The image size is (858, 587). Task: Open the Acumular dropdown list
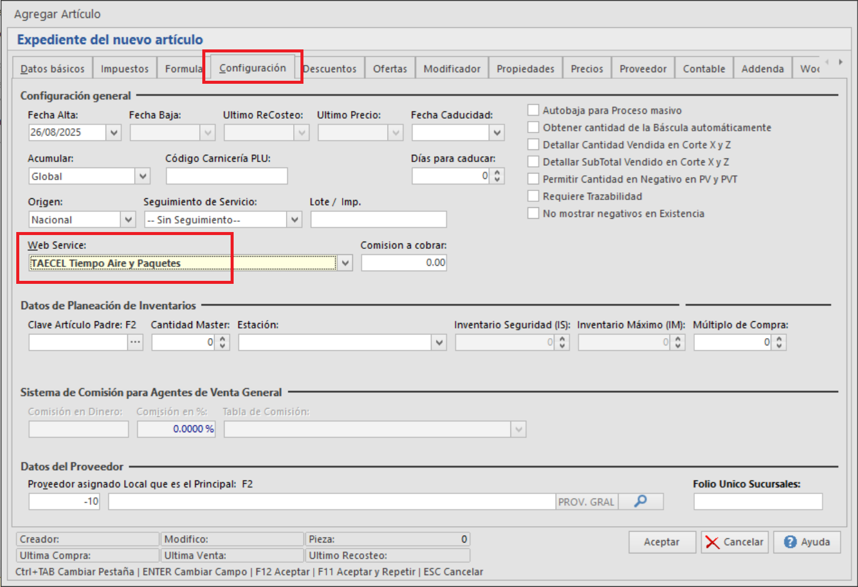tap(143, 177)
